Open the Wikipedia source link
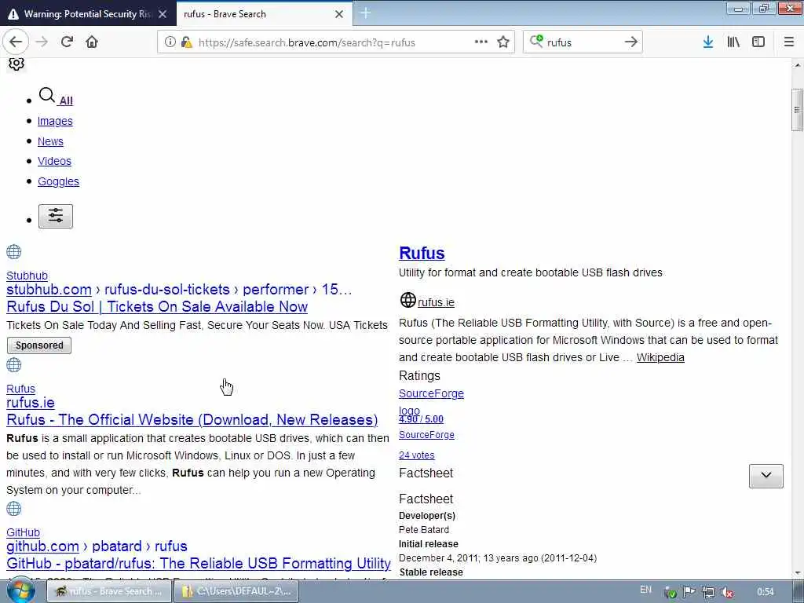This screenshot has width=804, height=603. 660,357
